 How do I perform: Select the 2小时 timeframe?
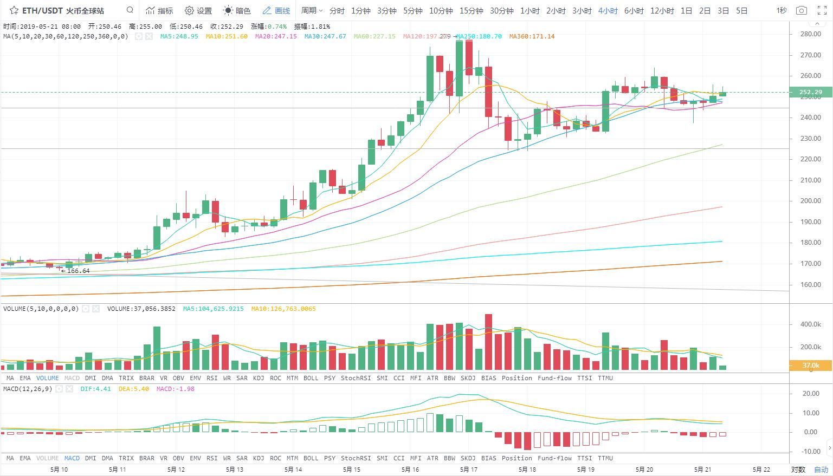point(556,10)
